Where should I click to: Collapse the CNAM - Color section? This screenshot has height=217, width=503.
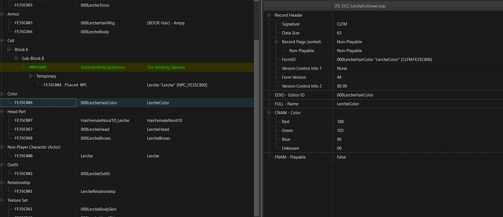[x=269, y=113]
